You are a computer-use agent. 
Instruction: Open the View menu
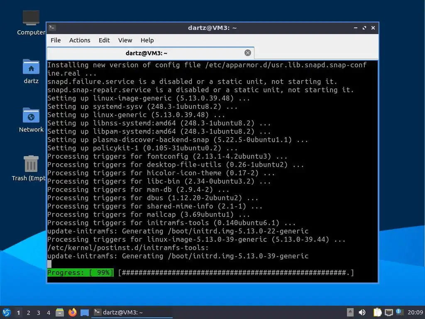pyautogui.click(x=125, y=40)
